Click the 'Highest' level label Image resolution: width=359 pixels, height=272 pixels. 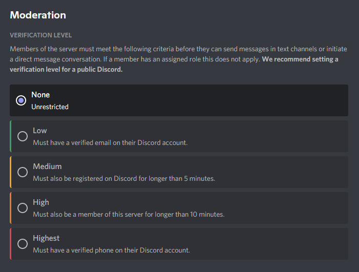pos(46,238)
